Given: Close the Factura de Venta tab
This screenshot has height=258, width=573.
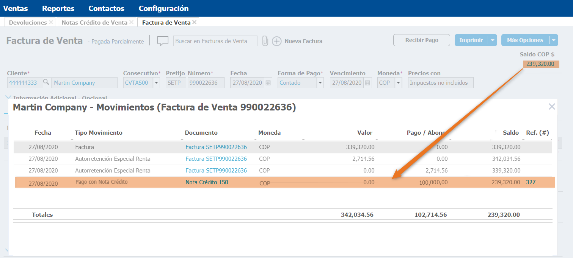Looking at the screenshot, I should [x=194, y=22].
